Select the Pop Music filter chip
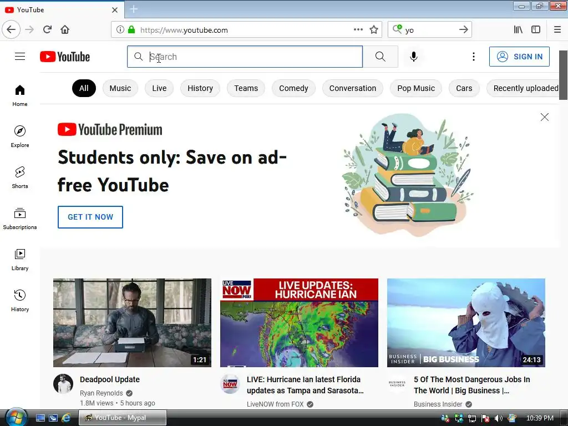The width and height of the screenshot is (568, 426). click(x=416, y=88)
